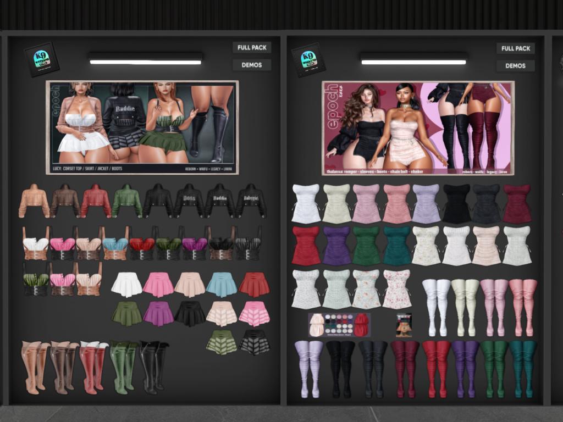Screen dimensions: 563x422
Task: Click the K9 logo on the right panel
Action: 308,60
